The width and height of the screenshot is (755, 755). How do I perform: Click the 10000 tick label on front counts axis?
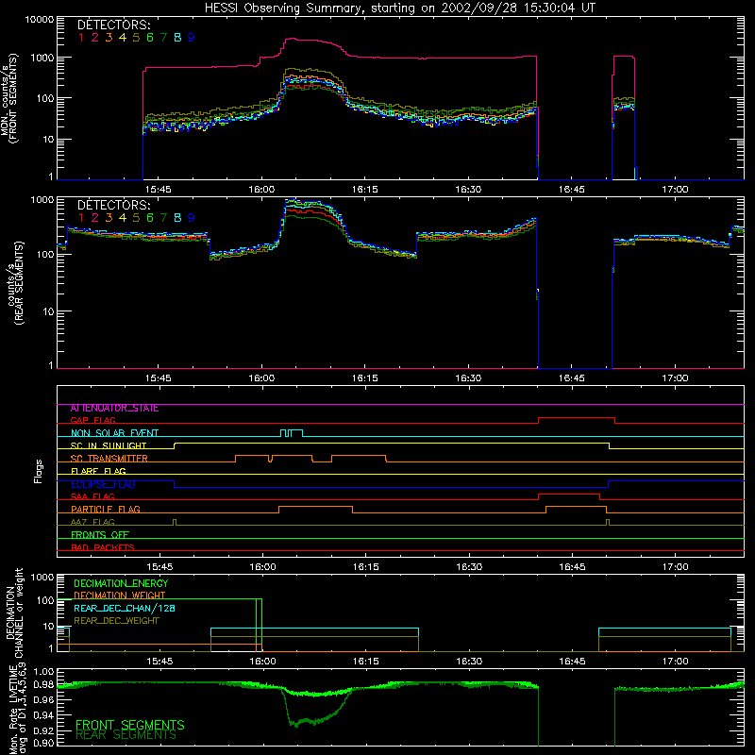(40, 20)
